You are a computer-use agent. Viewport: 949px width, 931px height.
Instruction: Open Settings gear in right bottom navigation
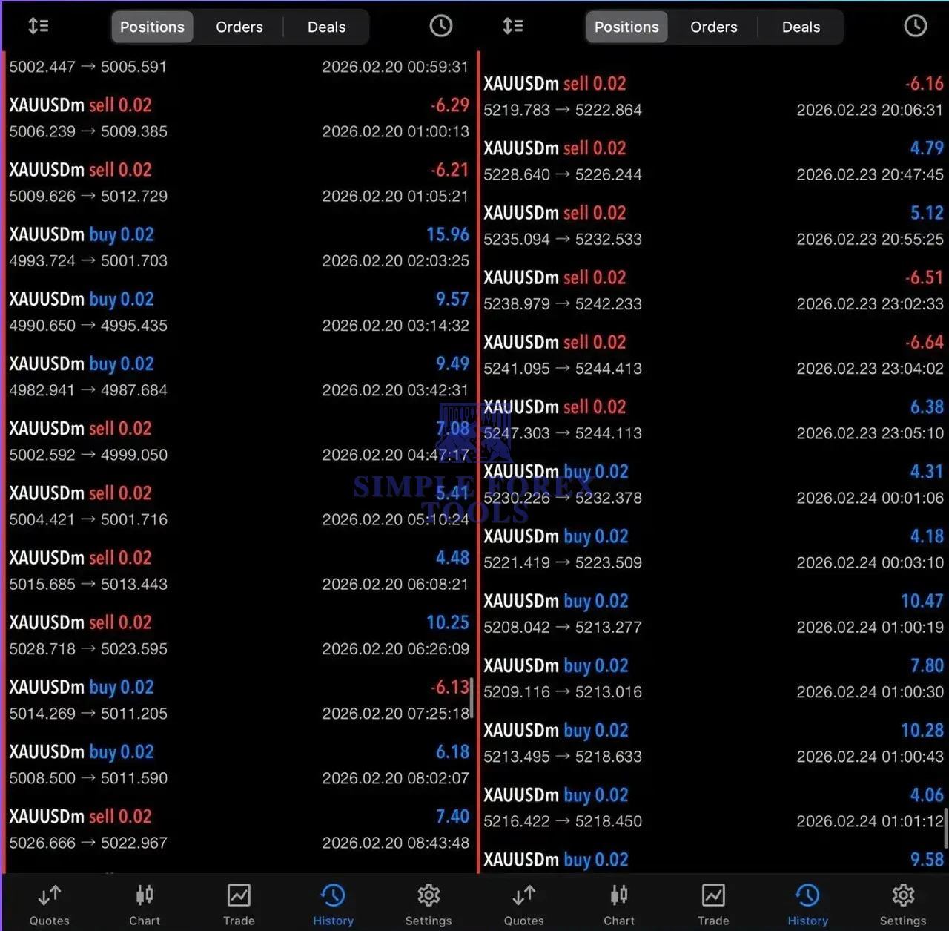[x=903, y=901]
